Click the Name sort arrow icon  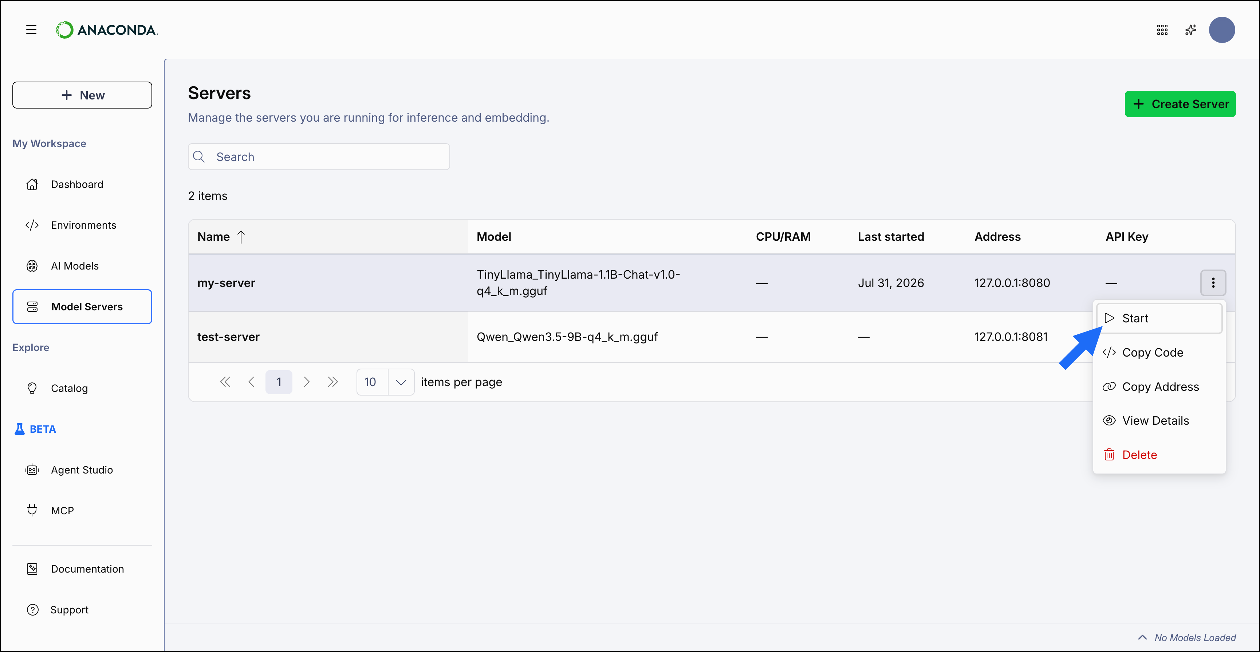(x=241, y=237)
